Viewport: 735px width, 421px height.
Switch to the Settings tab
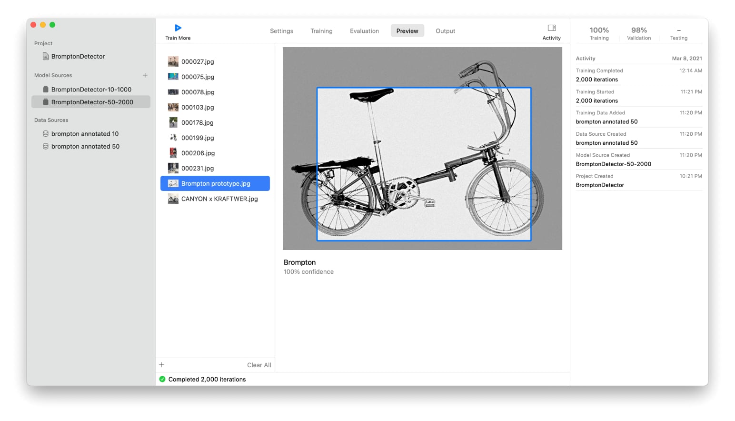pos(281,31)
